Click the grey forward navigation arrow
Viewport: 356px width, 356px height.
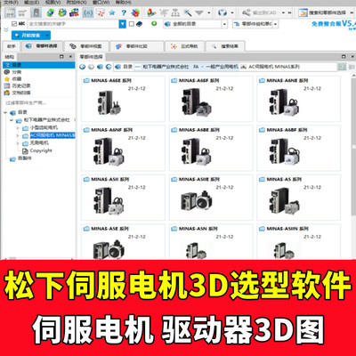91,67
